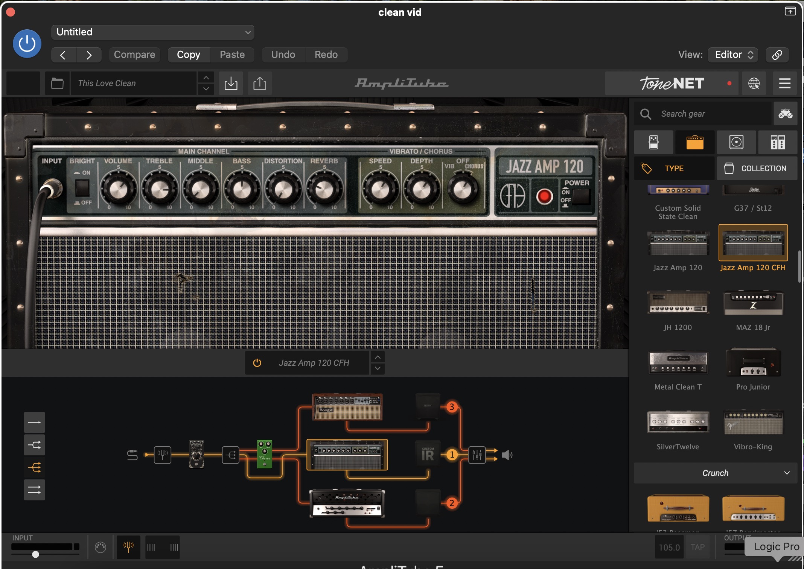This screenshot has width=804, height=569.
Task: Select the Jazz Amp 120 amp thumbnail
Action: (678, 243)
